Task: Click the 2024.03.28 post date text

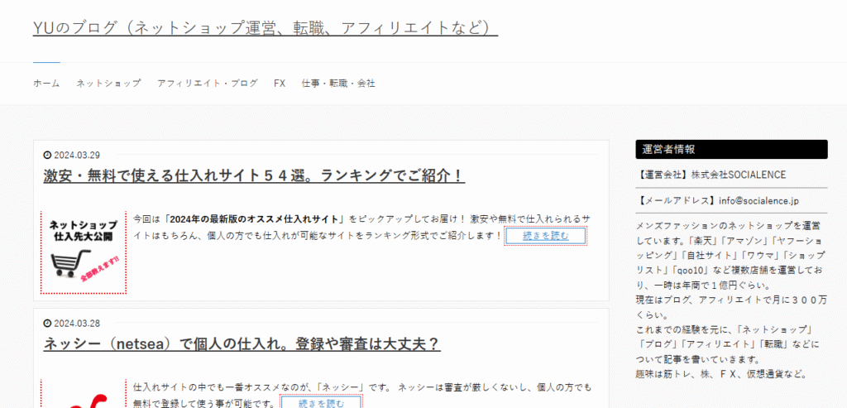Action: pyautogui.click(x=76, y=324)
